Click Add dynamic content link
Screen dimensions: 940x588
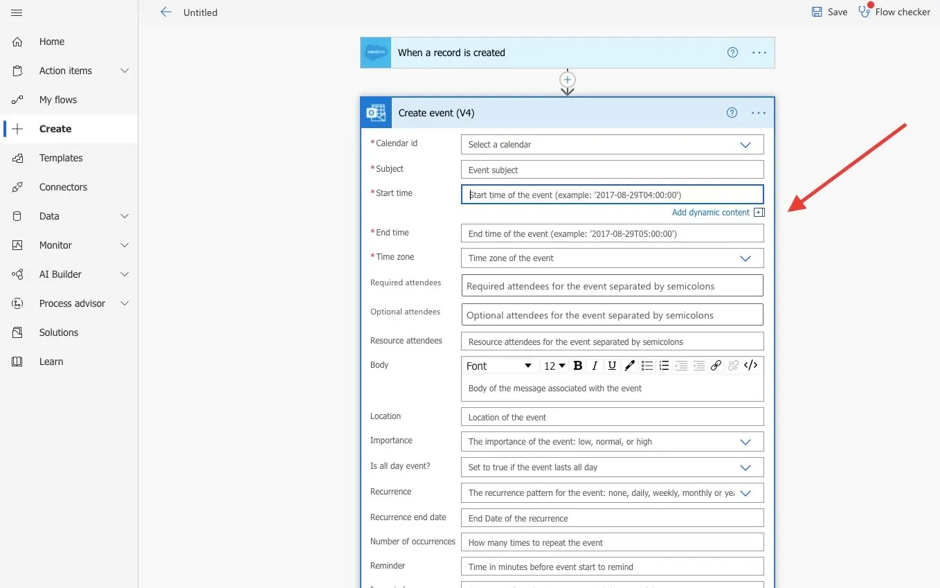tap(711, 213)
